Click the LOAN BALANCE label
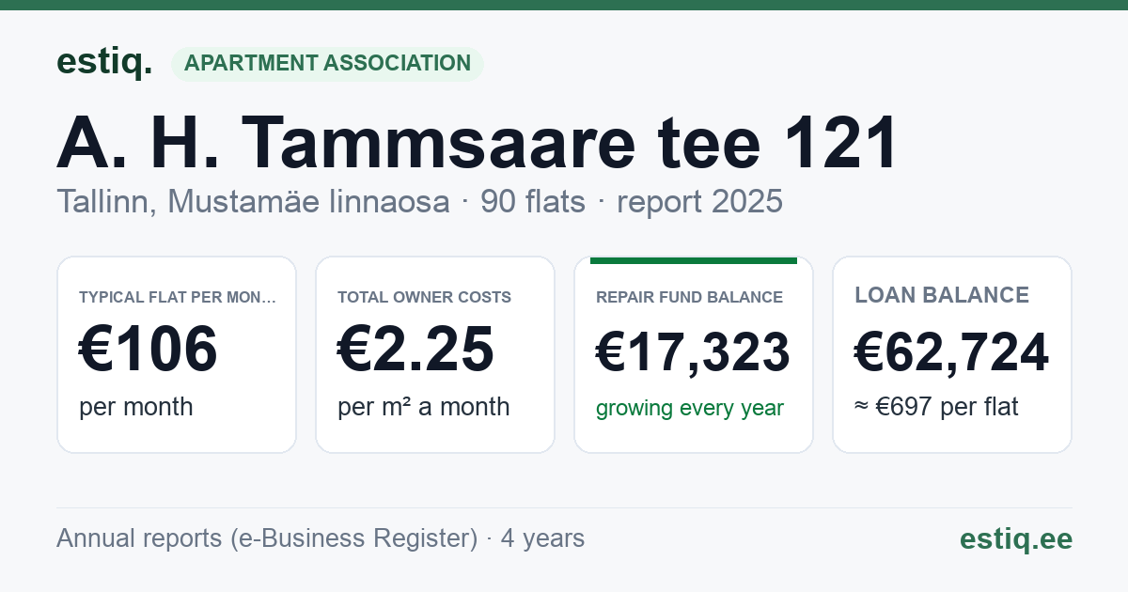Image resolution: width=1128 pixels, height=592 pixels. pyautogui.click(x=942, y=295)
